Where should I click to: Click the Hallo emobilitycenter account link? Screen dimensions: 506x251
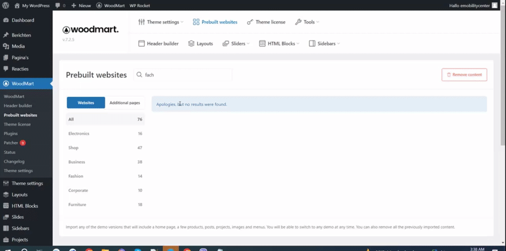coord(469,6)
